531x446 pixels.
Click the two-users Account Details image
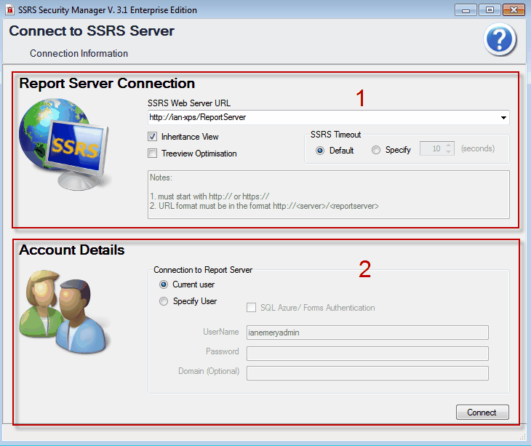click(x=64, y=312)
